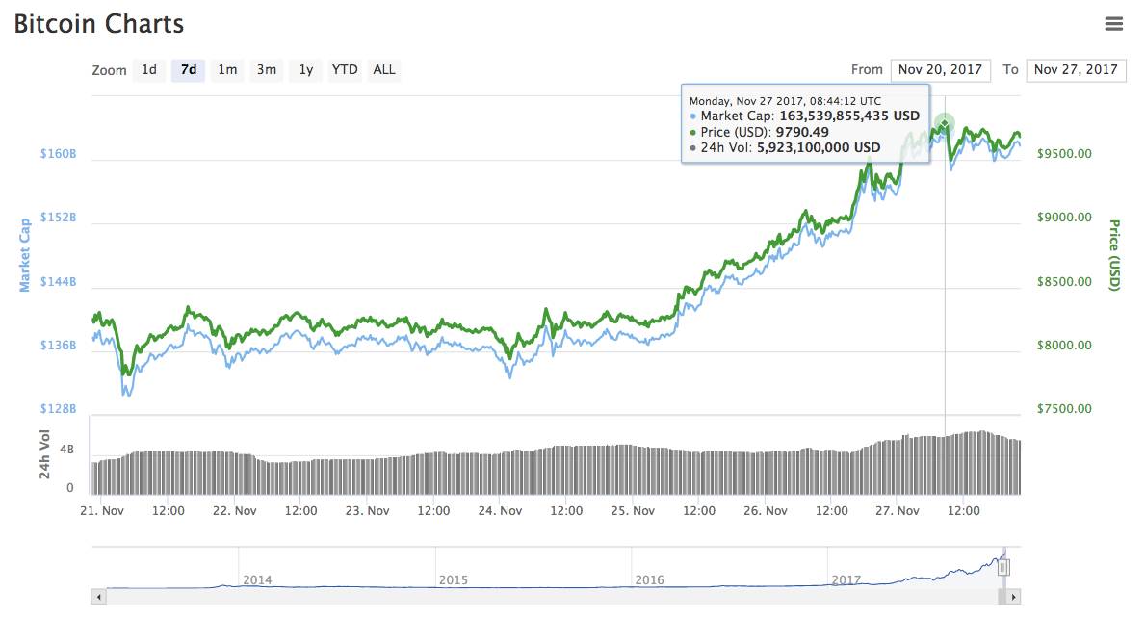
Task: Choose the YTD zoom option
Action: point(345,70)
